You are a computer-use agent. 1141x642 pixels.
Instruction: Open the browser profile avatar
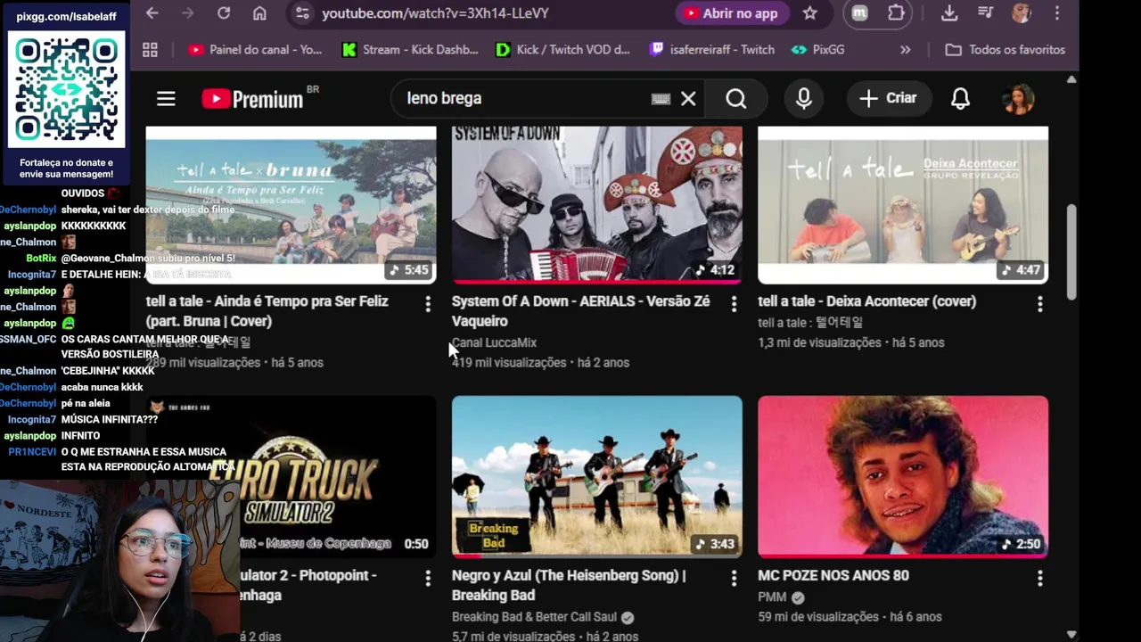(x=1022, y=13)
